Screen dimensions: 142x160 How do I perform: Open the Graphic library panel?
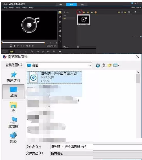pyautogui.click(x=60, y=31)
